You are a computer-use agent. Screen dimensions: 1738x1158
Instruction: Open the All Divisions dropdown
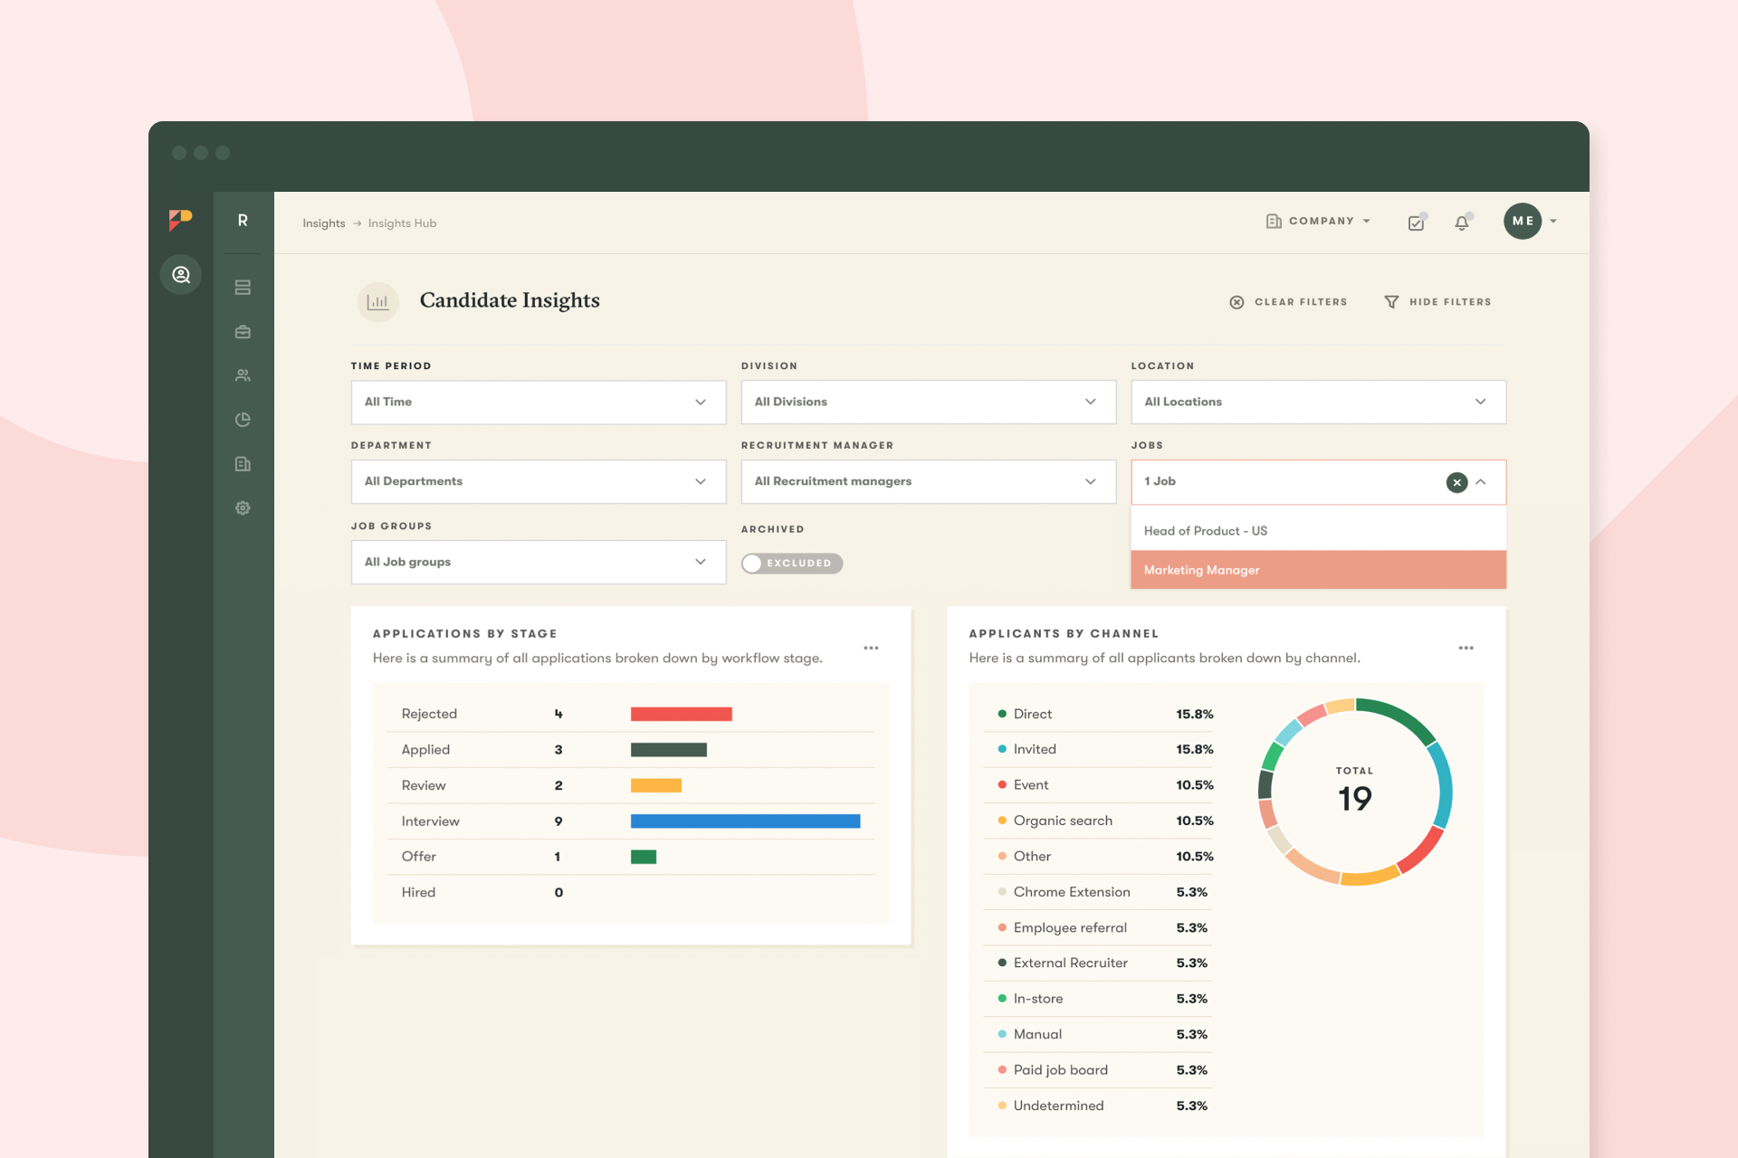(x=928, y=402)
